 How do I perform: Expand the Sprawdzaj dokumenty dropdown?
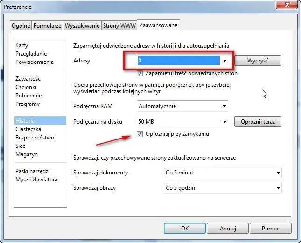tap(278, 173)
